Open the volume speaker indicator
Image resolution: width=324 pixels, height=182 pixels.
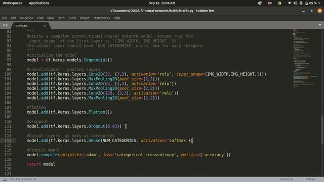[295, 3]
